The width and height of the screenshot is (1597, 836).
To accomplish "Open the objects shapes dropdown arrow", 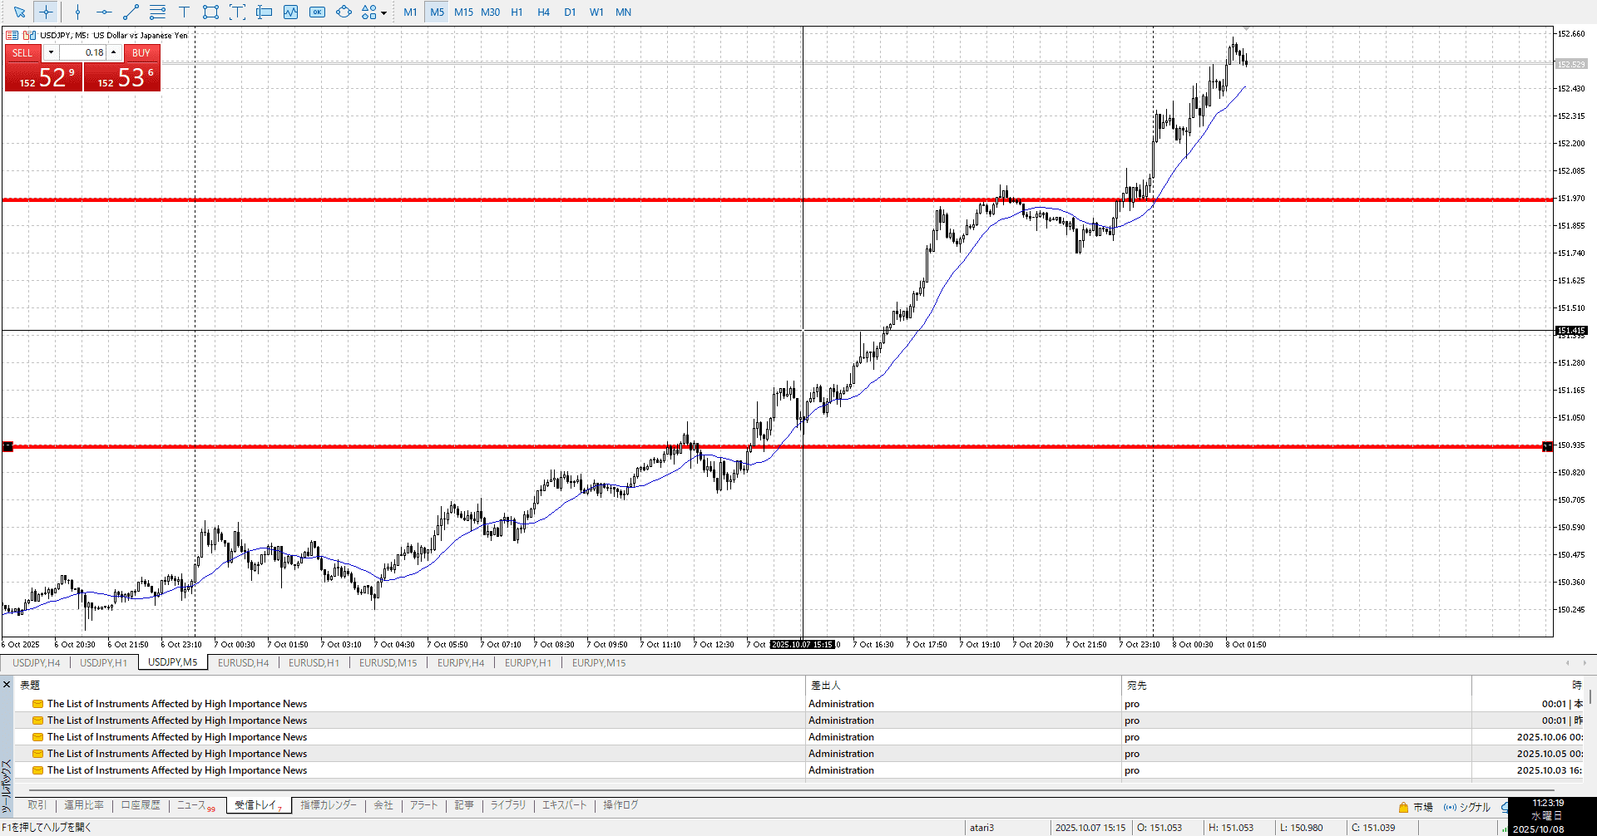I will pyautogui.click(x=383, y=13).
